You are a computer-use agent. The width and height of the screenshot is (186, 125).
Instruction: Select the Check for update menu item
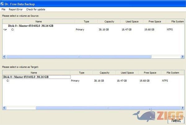(x=36, y=10)
